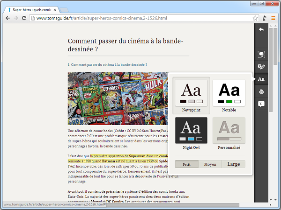Print the article with printer icon
Image resolution: width=281 pixels, height=210 pixels.
261,91
